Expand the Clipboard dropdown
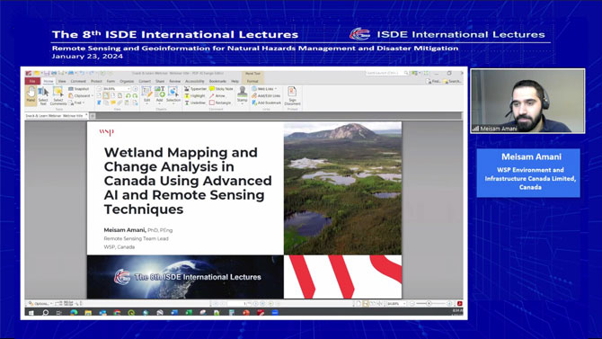 tap(81, 95)
